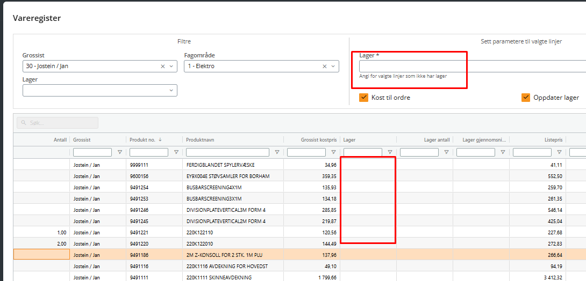Toggle the Oppdater lager checkbox

pyautogui.click(x=526, y=98)
